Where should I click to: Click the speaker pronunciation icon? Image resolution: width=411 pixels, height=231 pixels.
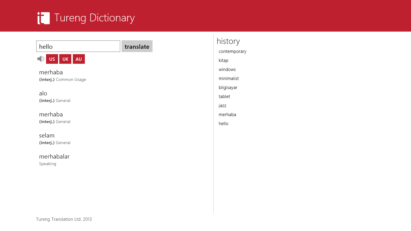pyautogui.click(x=41, y=59)
